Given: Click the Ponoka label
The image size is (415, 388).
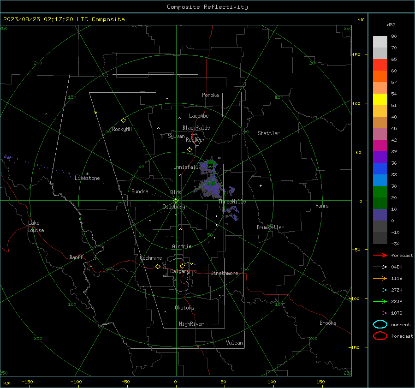Looking at the screenshot, I should [210, 95].
